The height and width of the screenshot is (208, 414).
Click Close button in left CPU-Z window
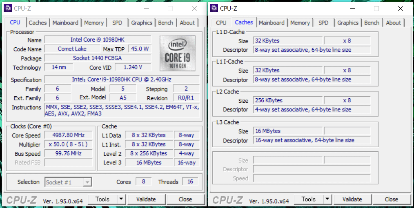click(x=185, y=199)
